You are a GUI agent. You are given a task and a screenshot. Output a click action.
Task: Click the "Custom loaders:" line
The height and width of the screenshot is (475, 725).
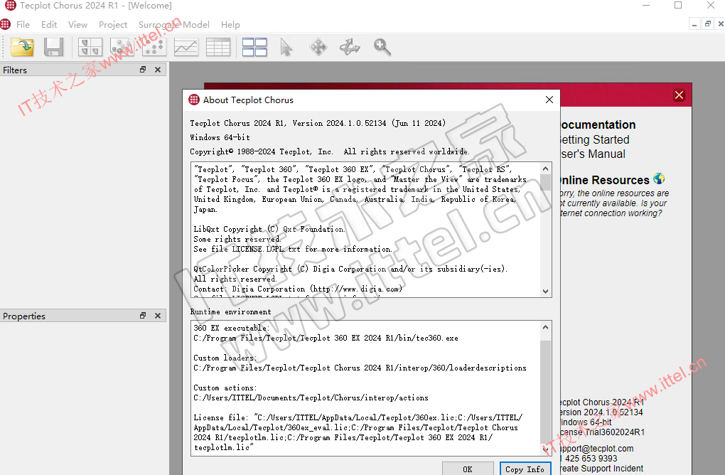point(225,358)
